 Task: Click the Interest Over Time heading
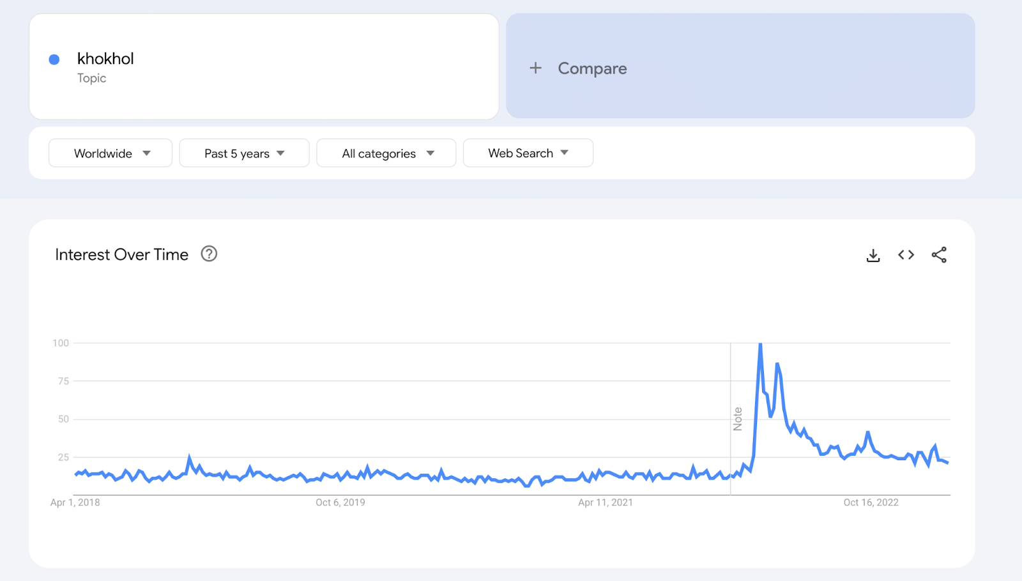click(x=121, y=254)
